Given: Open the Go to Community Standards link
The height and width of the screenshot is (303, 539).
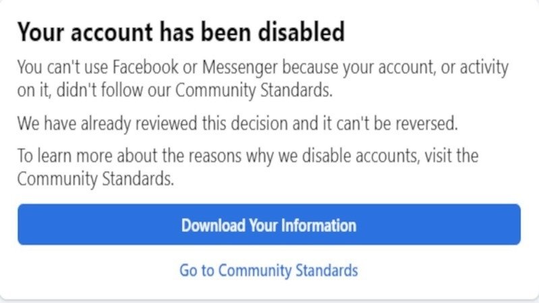Looking at the screenshot, I should [268, 271].
